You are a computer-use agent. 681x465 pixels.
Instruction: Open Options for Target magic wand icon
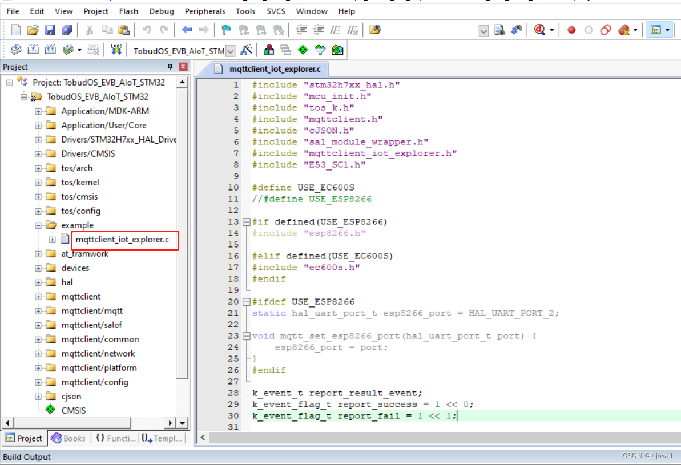246,50
